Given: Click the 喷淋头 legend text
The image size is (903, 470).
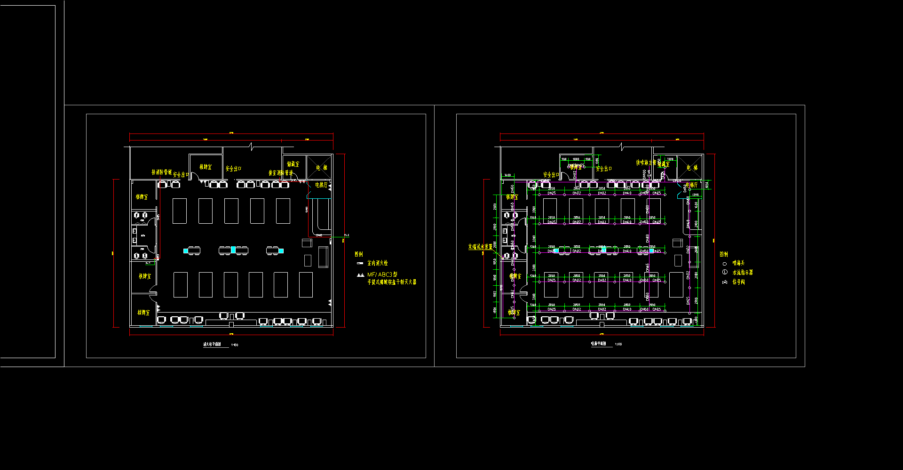Looking at the screenshot, I should pos(738,263).
